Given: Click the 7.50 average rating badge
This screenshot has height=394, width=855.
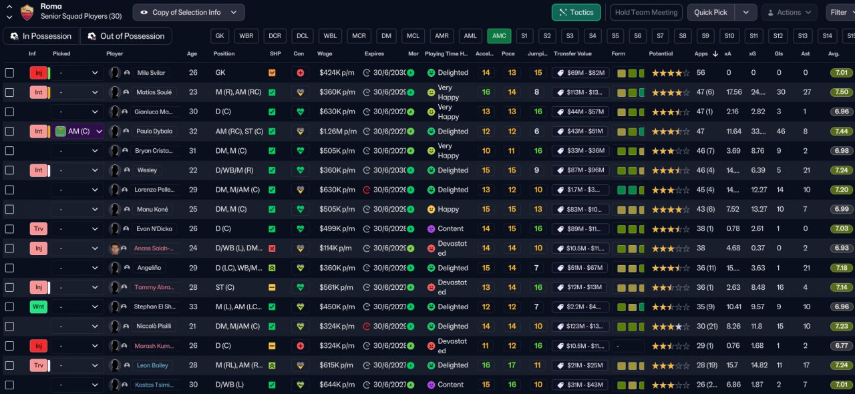Looking at the screenshot, I should tap(842, 92).
